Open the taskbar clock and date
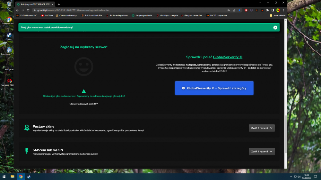 tap(307, 177)
